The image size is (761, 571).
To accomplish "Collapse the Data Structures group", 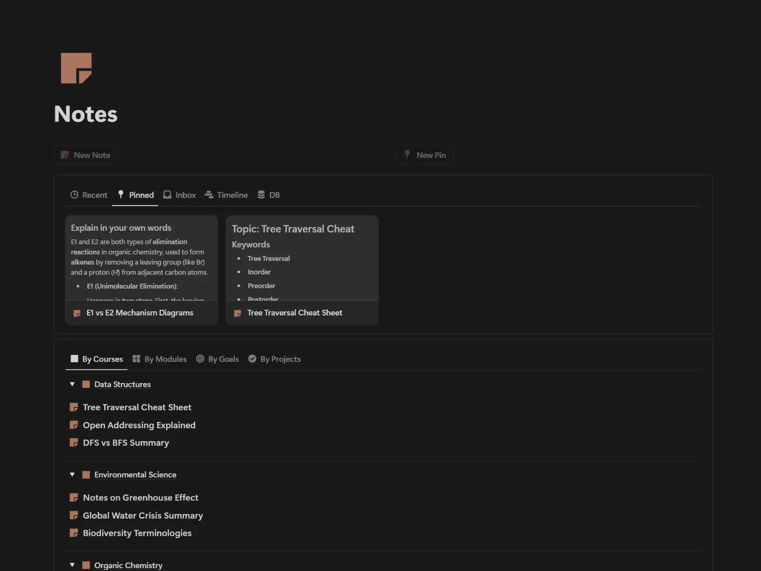I will tap(72, 384).
